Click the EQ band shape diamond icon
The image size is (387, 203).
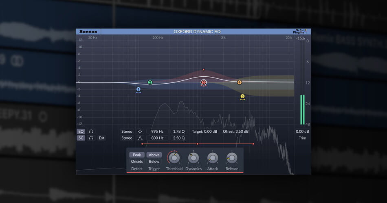140,132
